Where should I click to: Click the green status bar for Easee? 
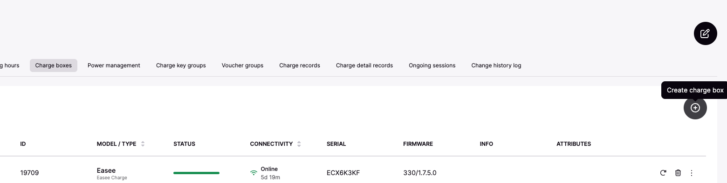(196, 173)
